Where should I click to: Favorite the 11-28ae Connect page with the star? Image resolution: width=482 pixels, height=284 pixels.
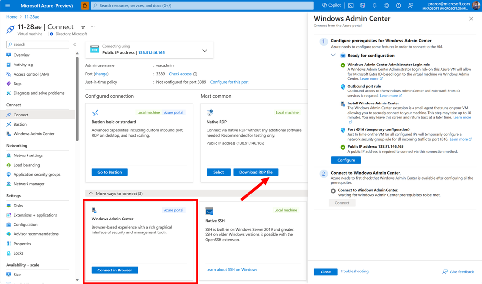tap(83, 27)
